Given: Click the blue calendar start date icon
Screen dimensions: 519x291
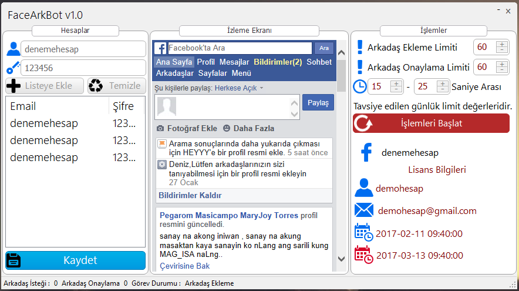Looking at the screenshot, I should 363,232.
